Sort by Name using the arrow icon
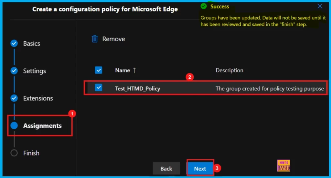This screenshot has height=178, width=331. [x=134, y=70]
